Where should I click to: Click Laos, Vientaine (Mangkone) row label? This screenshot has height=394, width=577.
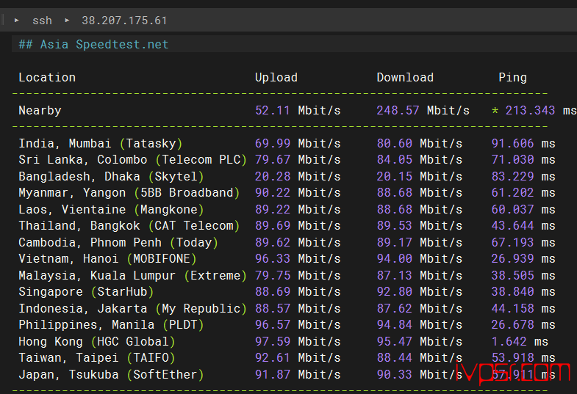pyautogui.click(x=111, y=210)
